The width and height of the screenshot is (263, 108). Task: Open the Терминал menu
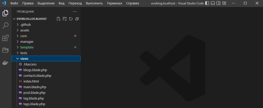(x=114, y=3)
